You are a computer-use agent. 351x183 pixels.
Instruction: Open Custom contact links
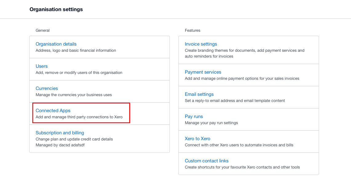207,161
